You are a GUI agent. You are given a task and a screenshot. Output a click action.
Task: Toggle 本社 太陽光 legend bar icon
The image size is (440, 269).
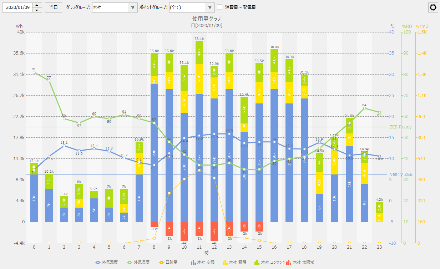coord(289,263)
